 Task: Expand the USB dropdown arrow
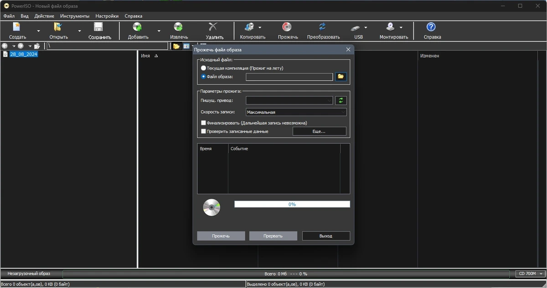(x=366, y=27)
